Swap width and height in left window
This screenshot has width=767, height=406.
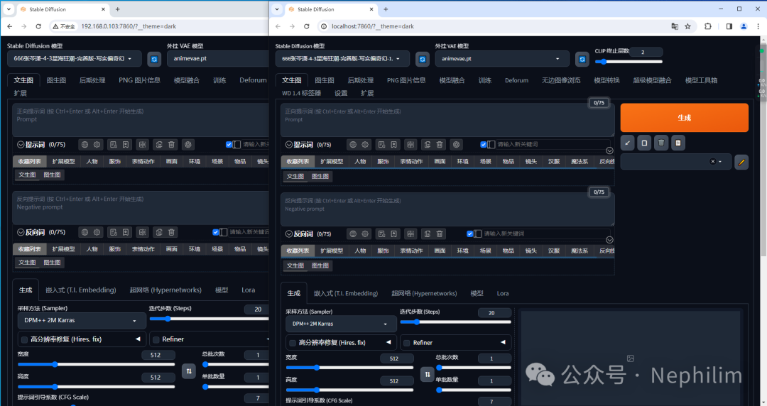pyautogui.click(x=189, y=371)
